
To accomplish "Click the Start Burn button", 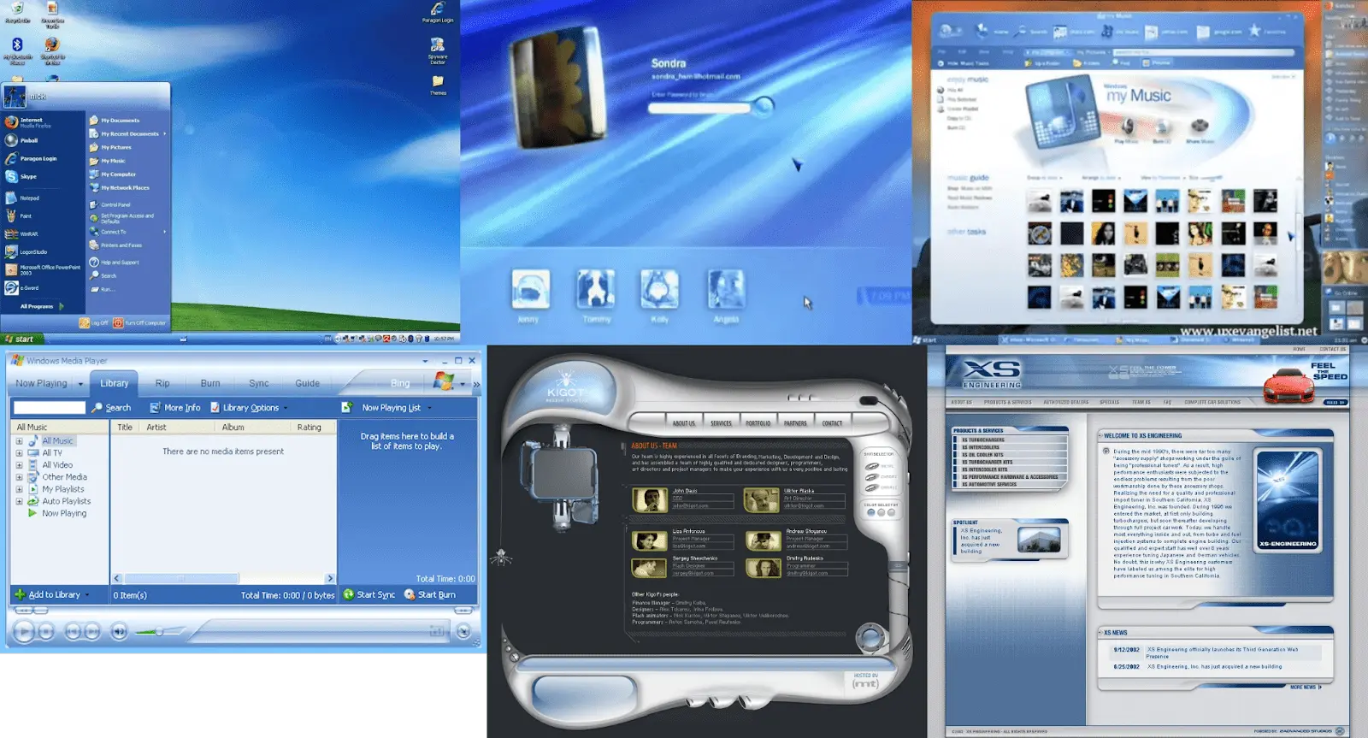I will [430, 594].
